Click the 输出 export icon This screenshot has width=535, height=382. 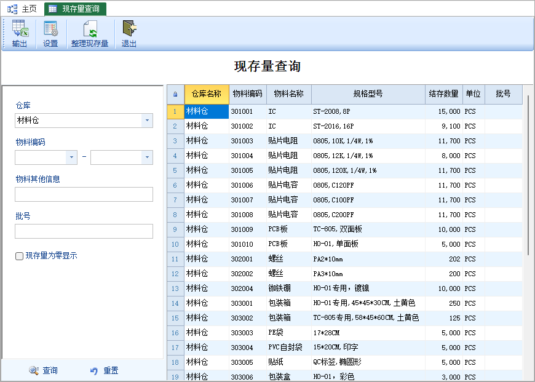[20, 34]
